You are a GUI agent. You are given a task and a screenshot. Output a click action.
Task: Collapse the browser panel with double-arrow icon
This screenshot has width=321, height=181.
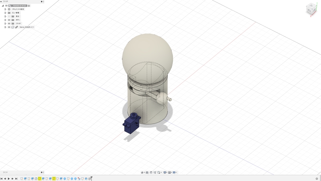tap(1, 1)
